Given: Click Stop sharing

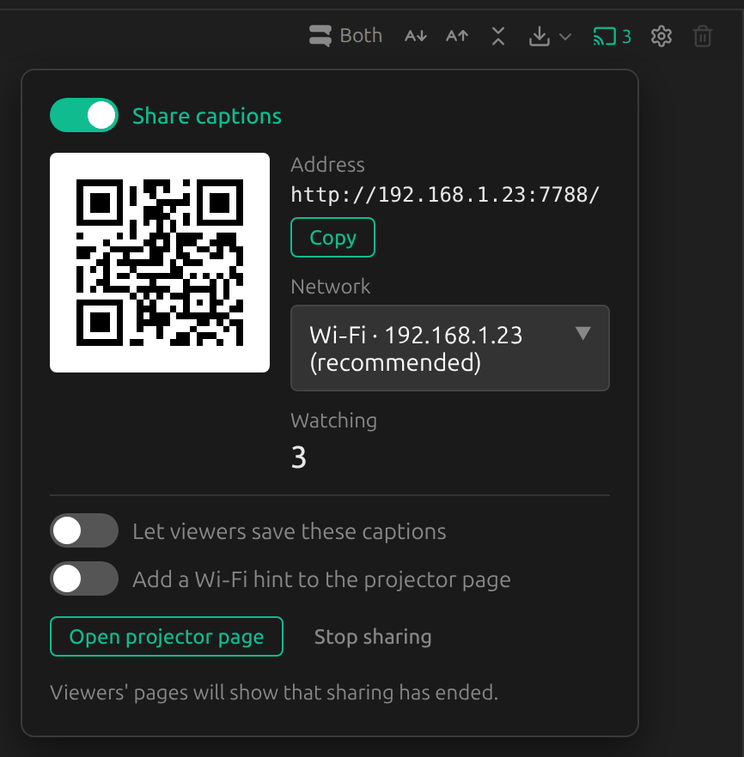Looking at the screenshot, I should (x=373, y=636).
